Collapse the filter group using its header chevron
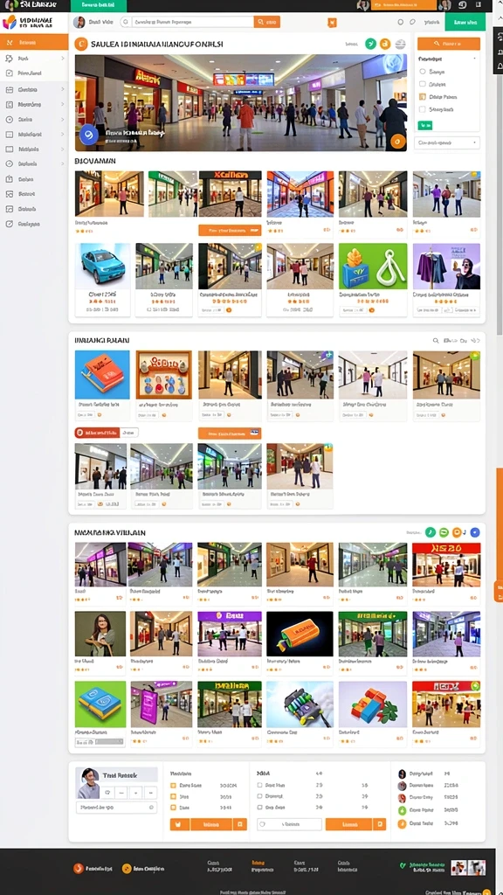 [x=474, y=59]
